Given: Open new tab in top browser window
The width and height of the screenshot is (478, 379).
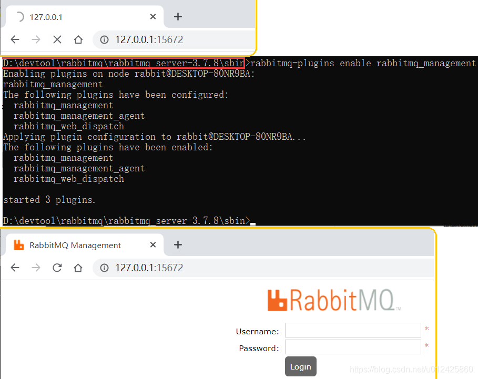Looking at the screenshot, I should click(178, 17).
